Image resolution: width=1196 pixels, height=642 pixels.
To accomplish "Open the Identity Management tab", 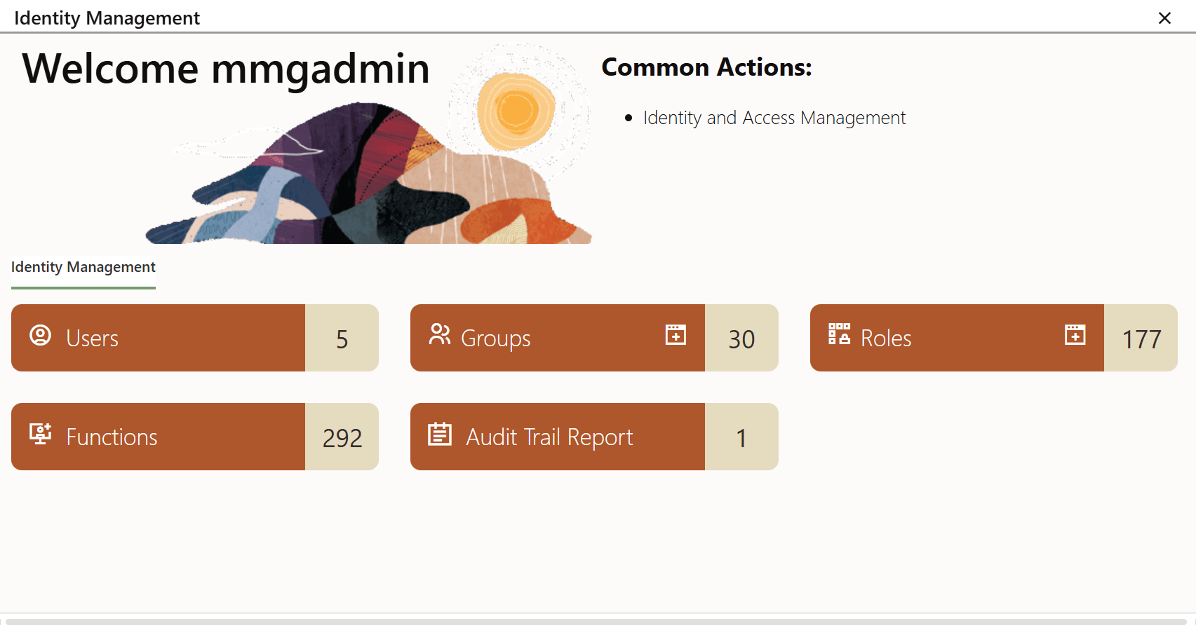I will point(83,267).
